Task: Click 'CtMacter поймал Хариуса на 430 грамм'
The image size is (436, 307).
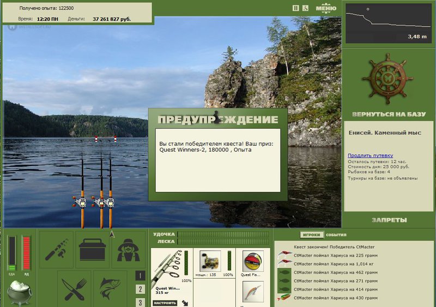Action: pyautogui.click(x=336, y=298)
